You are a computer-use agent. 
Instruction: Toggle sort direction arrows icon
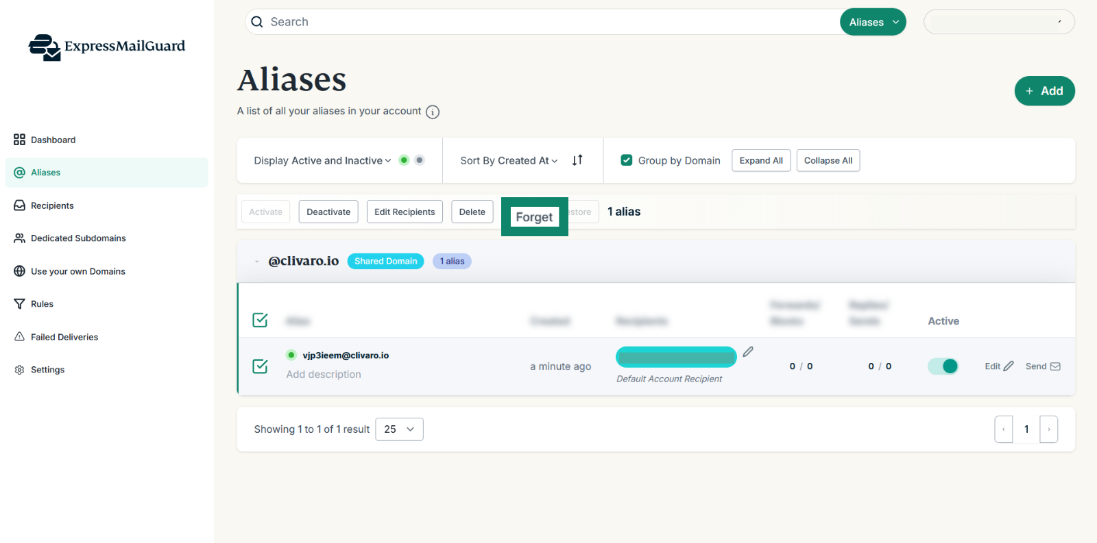pyautogui.click(x=577, y=160)
